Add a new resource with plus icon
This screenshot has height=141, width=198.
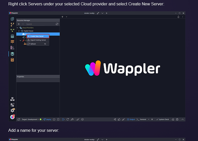pyautogui.click(x=19, y=24)
